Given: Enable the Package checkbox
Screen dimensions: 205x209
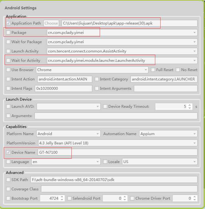Looking at the screenshot, I should click(8, 33).
